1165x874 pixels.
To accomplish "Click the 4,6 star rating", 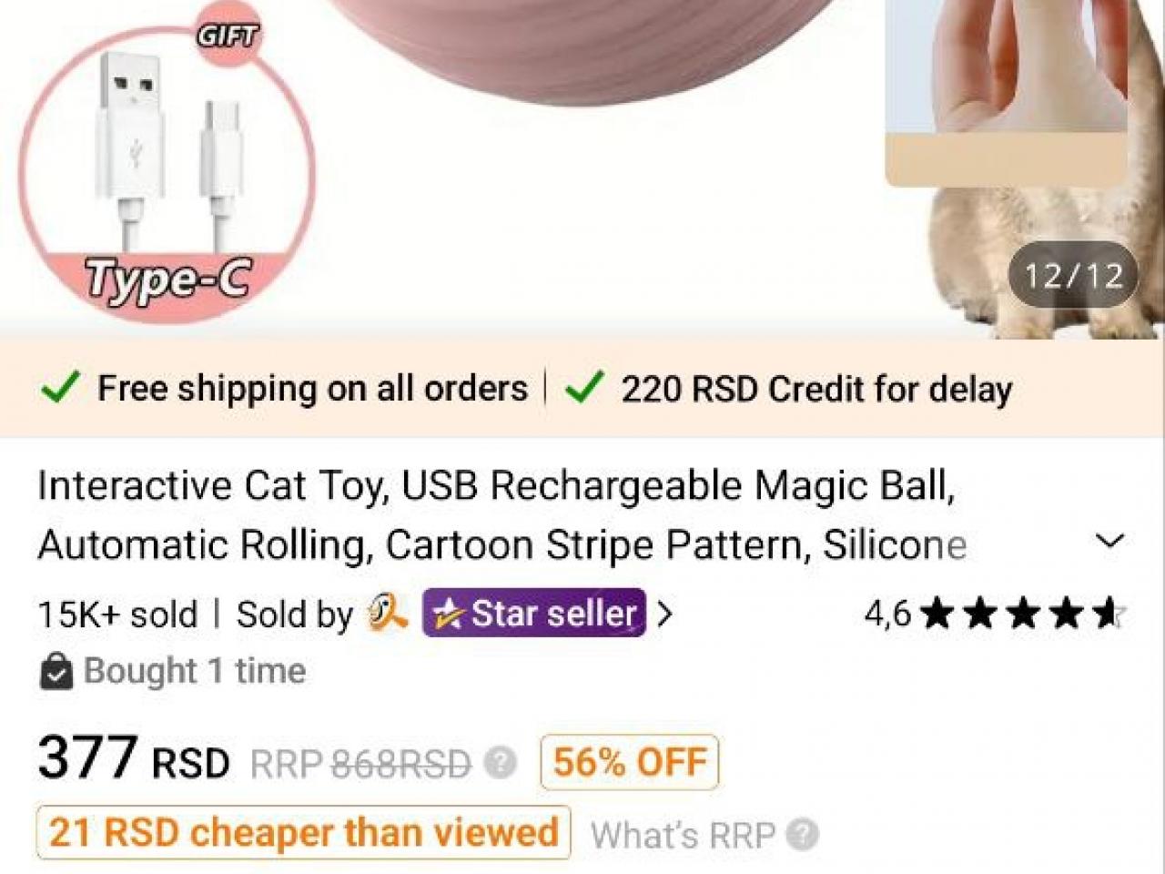I will tap(996, 614).
